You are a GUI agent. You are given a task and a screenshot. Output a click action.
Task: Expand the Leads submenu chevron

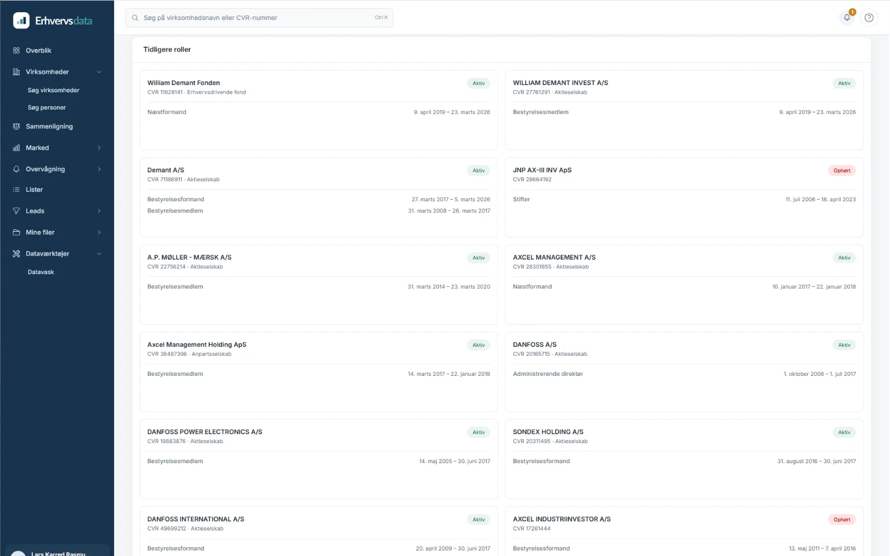[x=99, y=211]
